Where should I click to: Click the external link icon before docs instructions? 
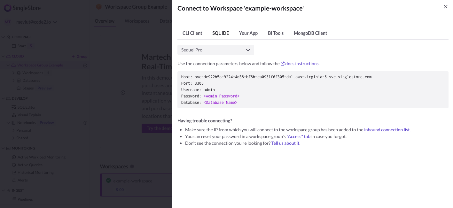[x=283, y=64]
